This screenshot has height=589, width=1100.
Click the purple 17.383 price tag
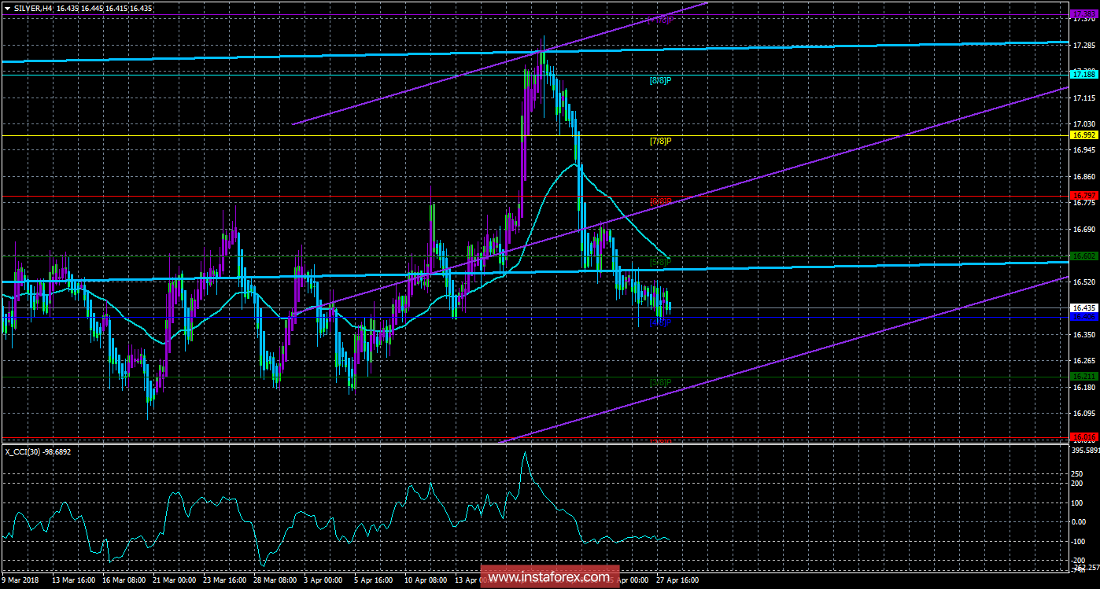pos(1083,14)
